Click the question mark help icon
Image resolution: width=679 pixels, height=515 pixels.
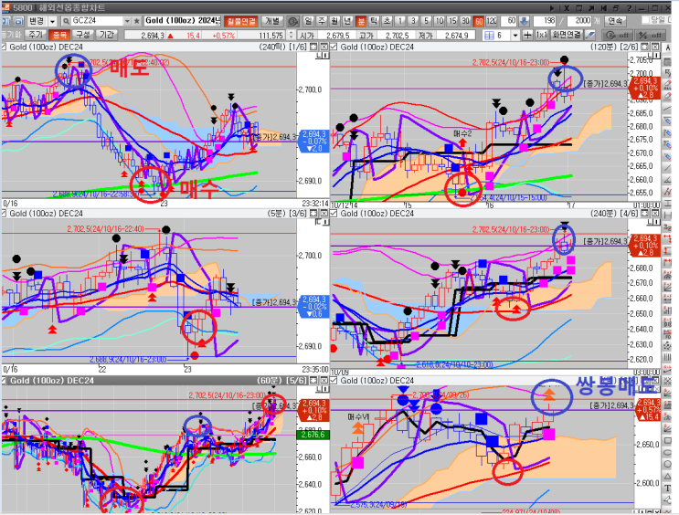pyautogui.click(x=629, y=8)
